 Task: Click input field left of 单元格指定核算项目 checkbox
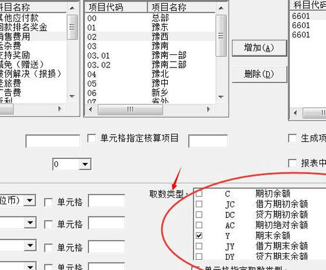[53, 141]
